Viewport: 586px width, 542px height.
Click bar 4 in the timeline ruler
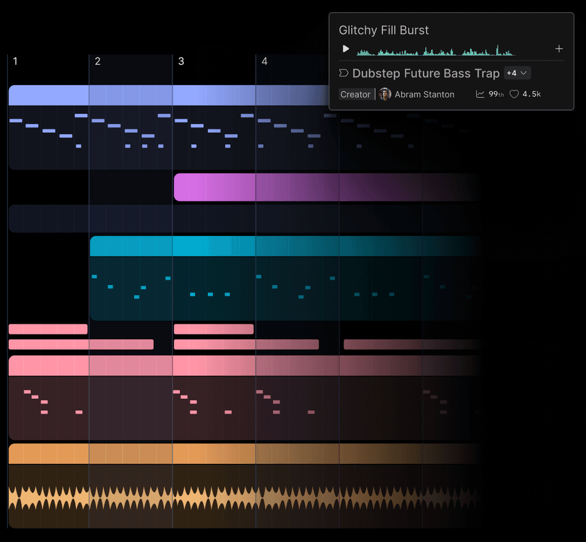coord(264,61)
